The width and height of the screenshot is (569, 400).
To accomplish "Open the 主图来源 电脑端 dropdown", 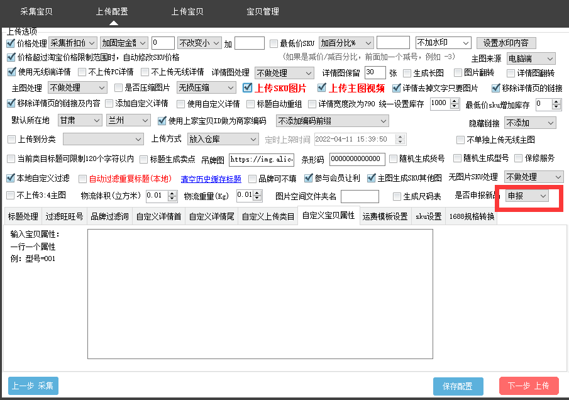I will [x=531, y=58].
